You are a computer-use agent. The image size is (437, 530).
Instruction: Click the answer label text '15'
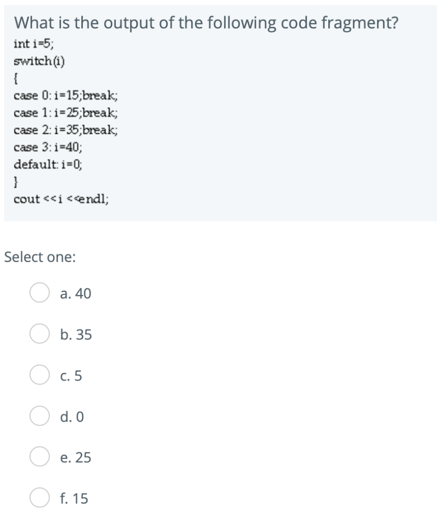tap(75, 498)
